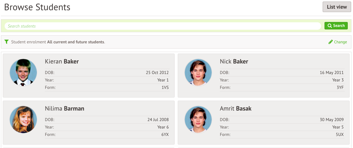353x148 pixels.
Task: Open the Kieran Baker name link
Action: click(62, 62)
